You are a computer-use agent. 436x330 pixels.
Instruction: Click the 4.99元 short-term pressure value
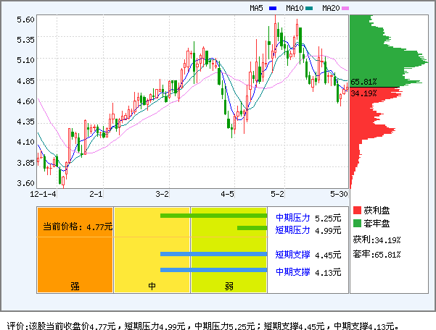point(328,230)
